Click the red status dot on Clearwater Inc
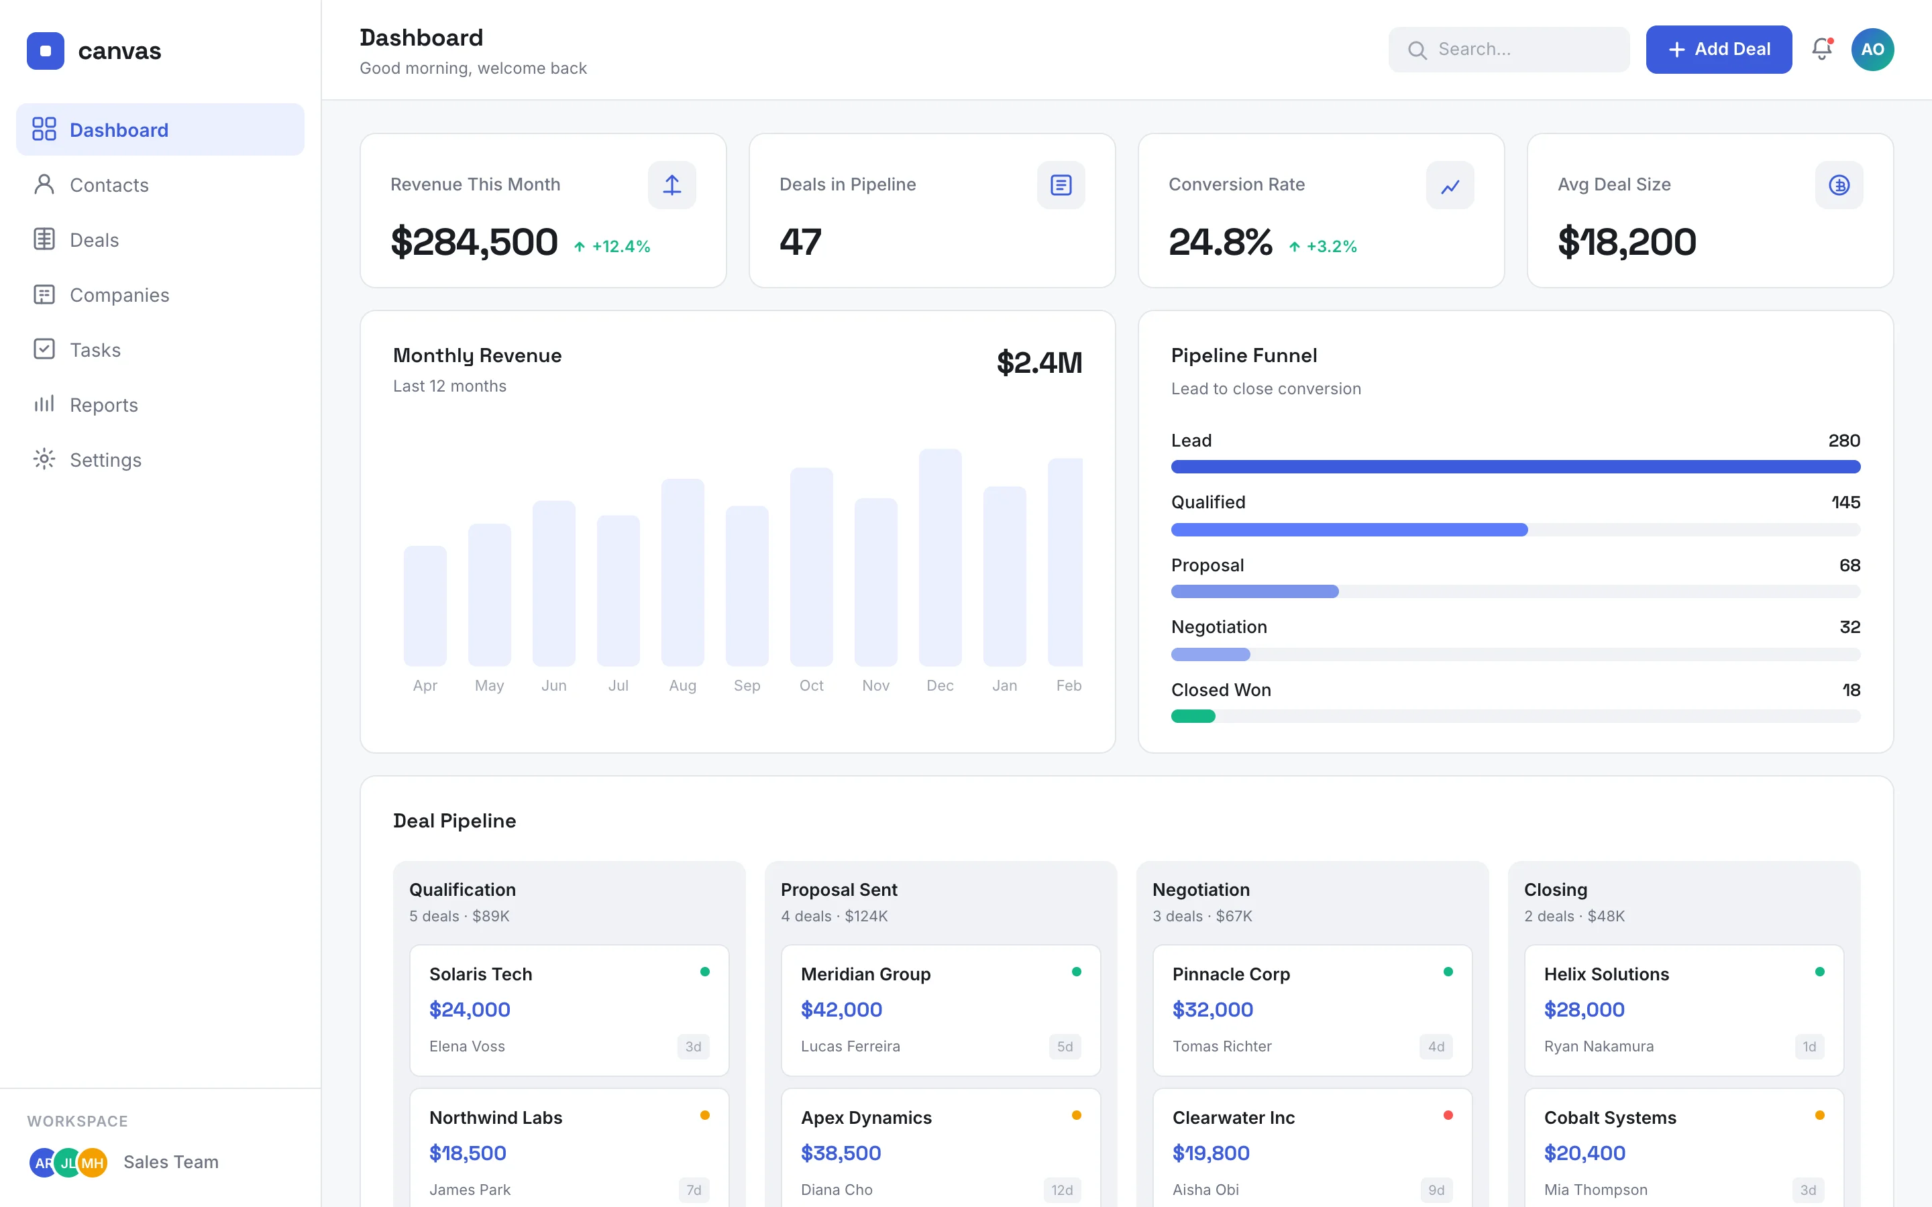This screenshot has height=1207, width=1932. point(1448,1115)
